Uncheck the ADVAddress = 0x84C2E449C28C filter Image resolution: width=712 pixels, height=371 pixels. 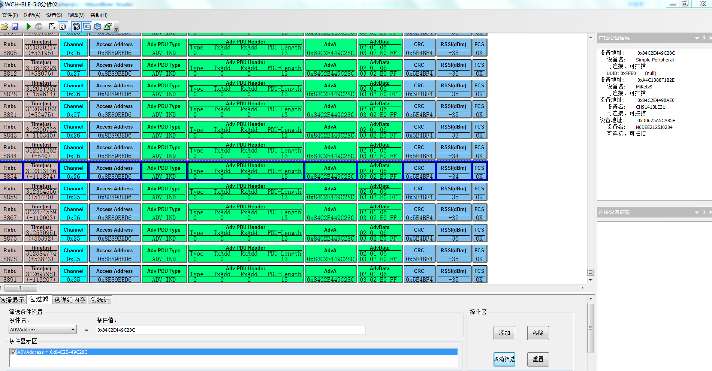point(13,352)
